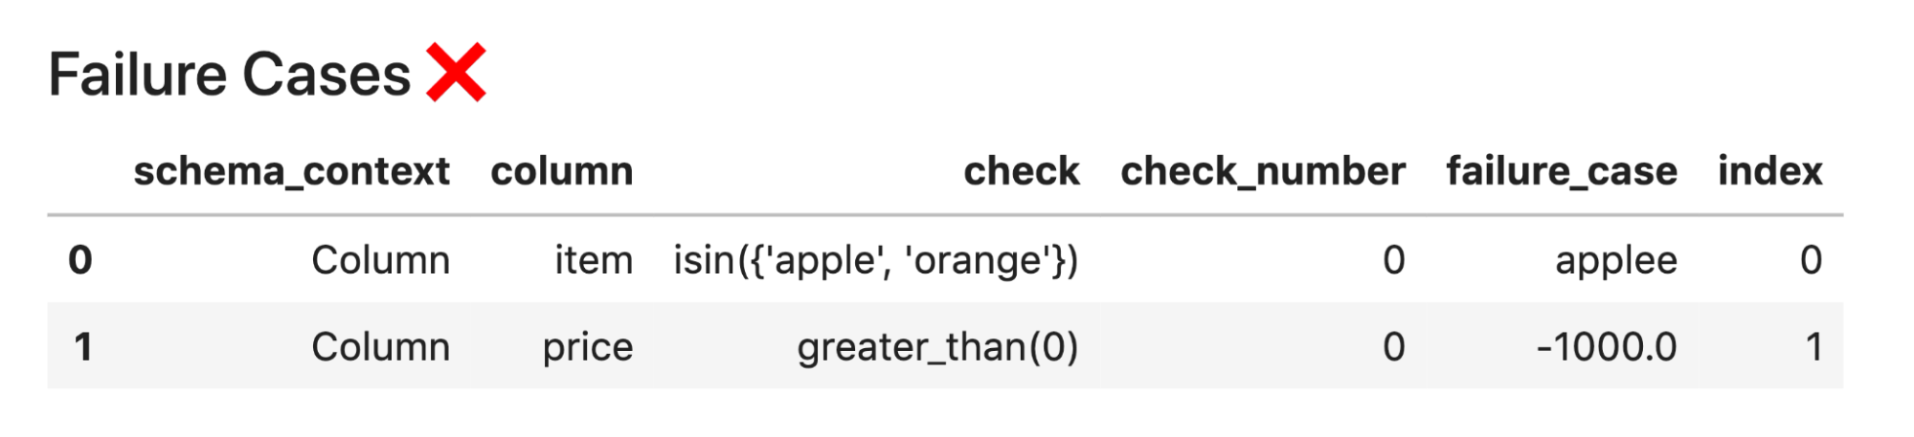Screen dimensions: 1914x437
Task: Click the check_number value in the item row
Action: pos(1394,260)
